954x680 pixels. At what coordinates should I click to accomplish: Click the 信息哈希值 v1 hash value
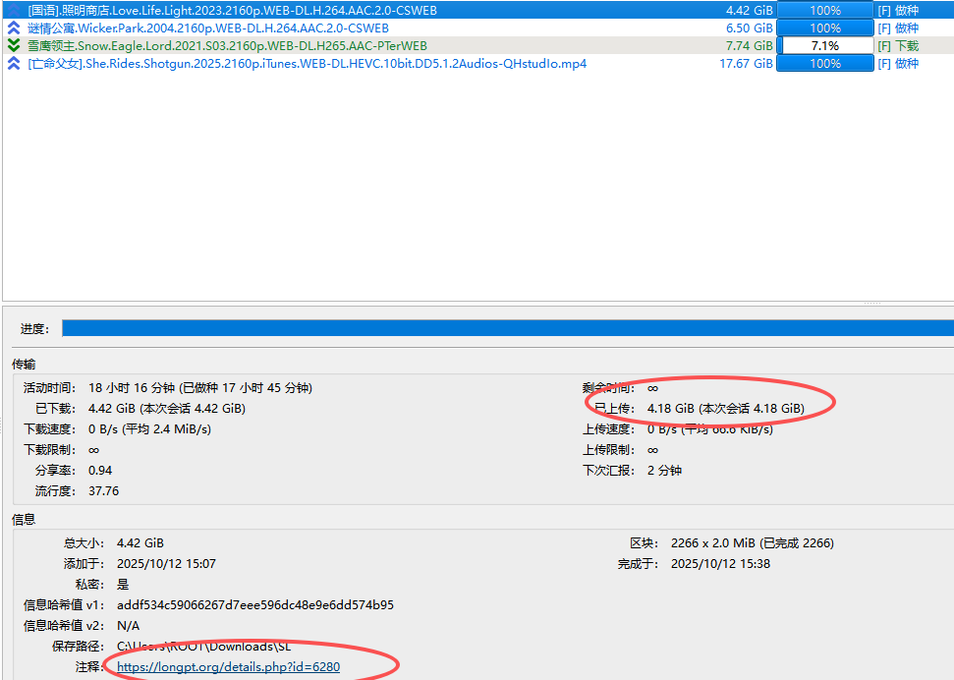254,605
